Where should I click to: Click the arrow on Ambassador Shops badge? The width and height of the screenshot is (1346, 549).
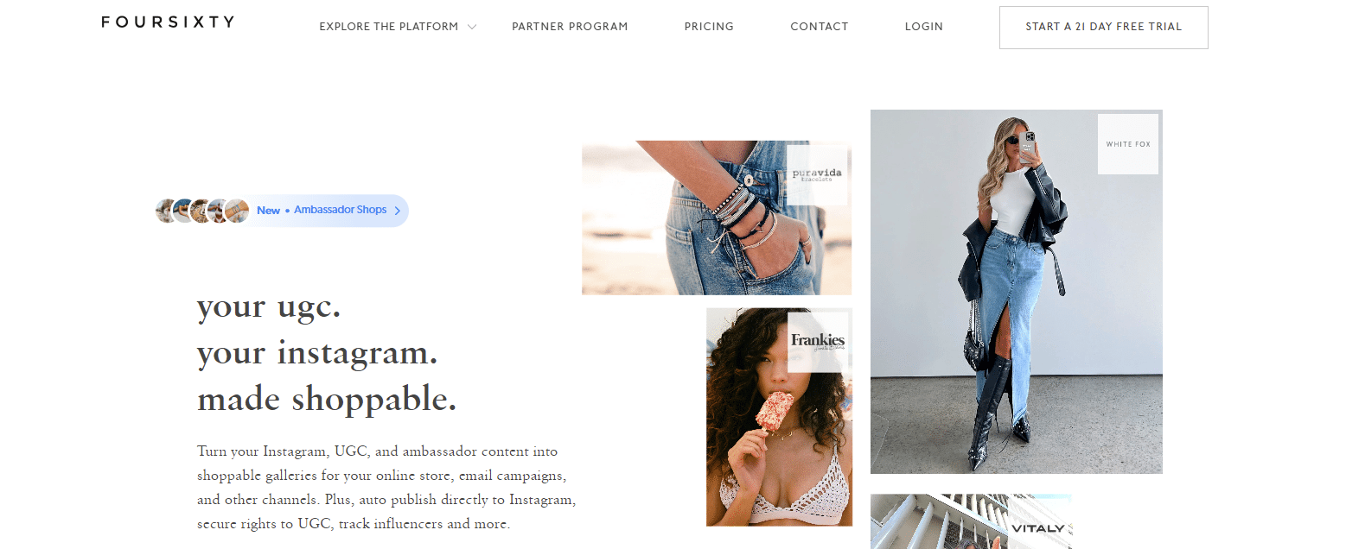point(397,211)
